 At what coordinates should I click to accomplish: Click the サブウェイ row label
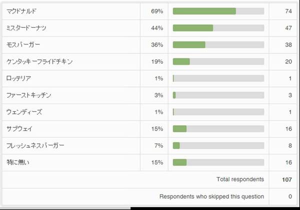pos(19,129)
